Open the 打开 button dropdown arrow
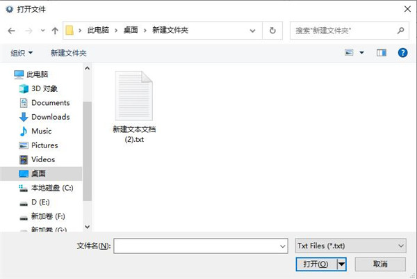 (341, 264)
